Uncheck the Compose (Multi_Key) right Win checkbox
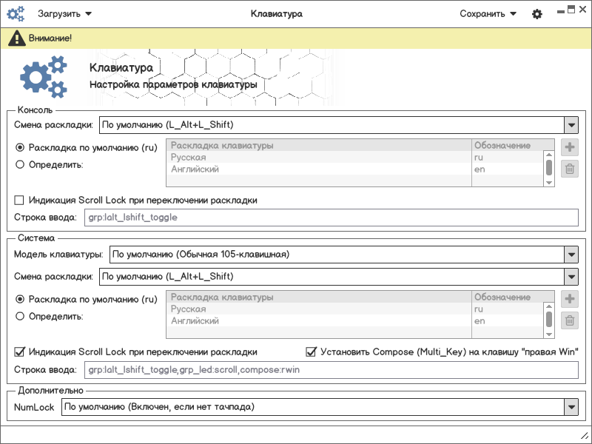 312,351
